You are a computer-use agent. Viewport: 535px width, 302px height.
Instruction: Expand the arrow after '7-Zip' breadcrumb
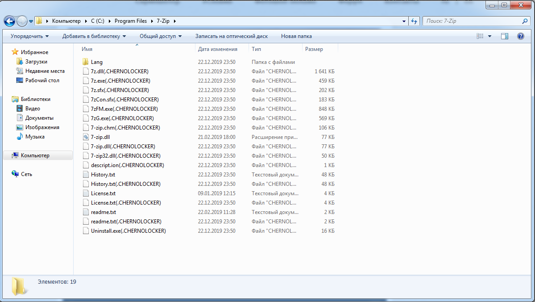tap(175, 21)
